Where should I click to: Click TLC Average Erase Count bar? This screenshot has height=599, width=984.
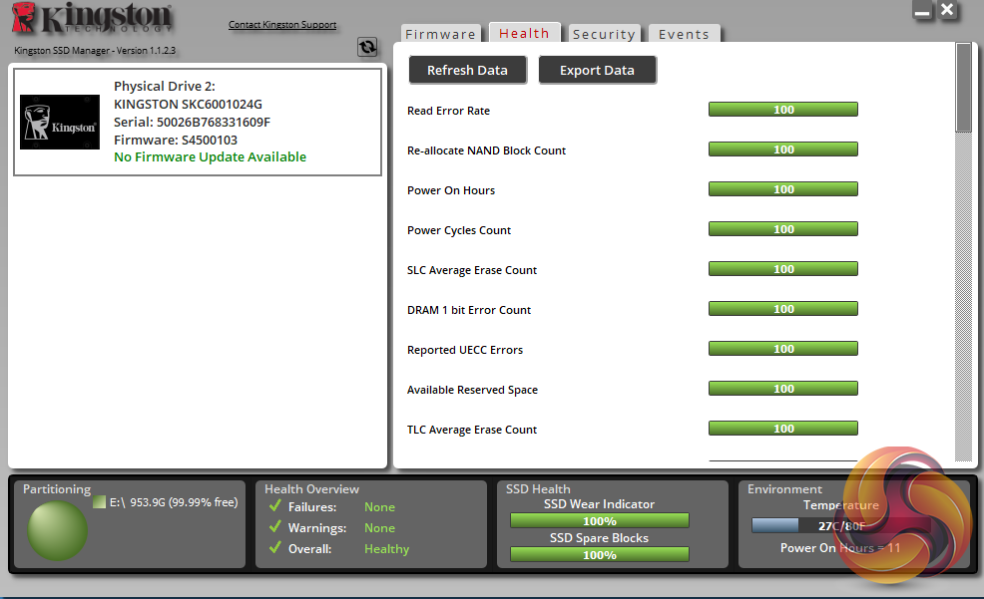tap(783, 429)
